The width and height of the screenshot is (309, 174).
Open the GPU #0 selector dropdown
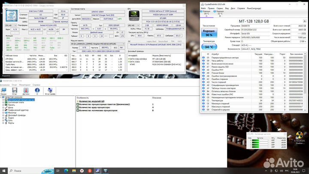point(134,25)
